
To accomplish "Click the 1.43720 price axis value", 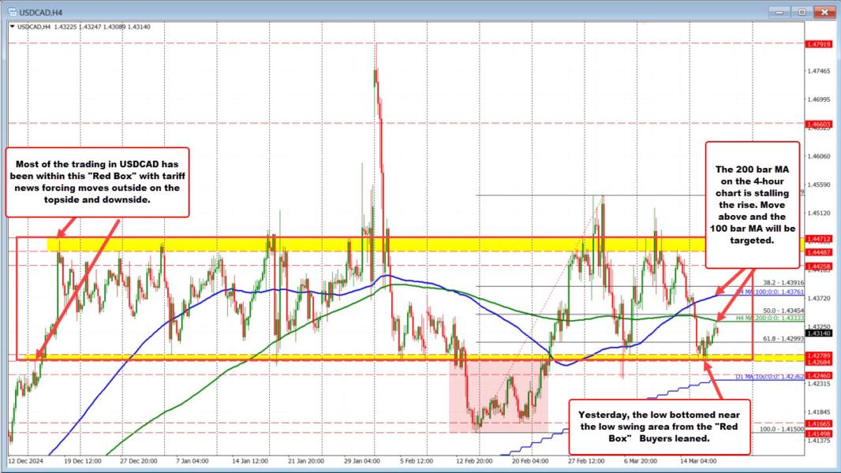I will pyautogui.click(x=818, y=298).
